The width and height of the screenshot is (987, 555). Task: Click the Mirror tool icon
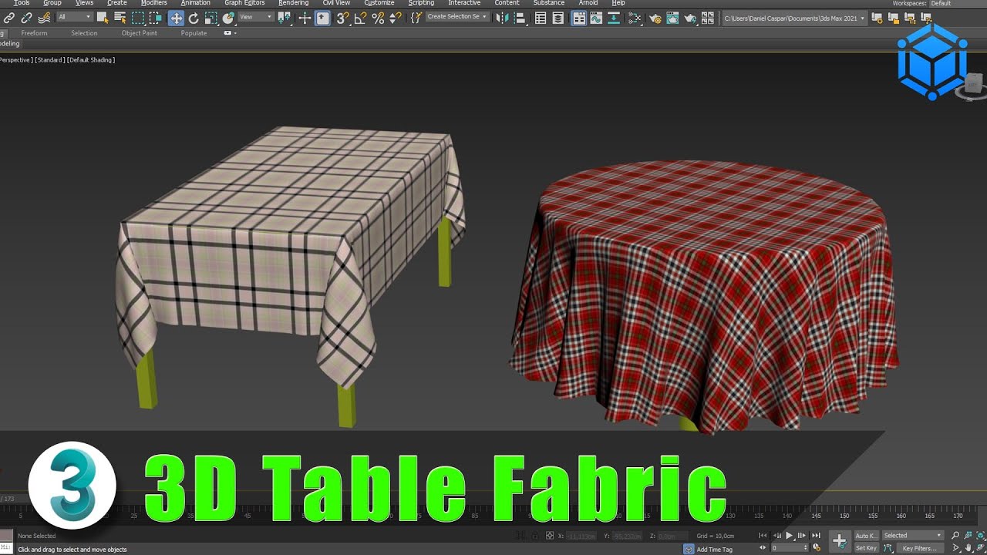point(502,18)
